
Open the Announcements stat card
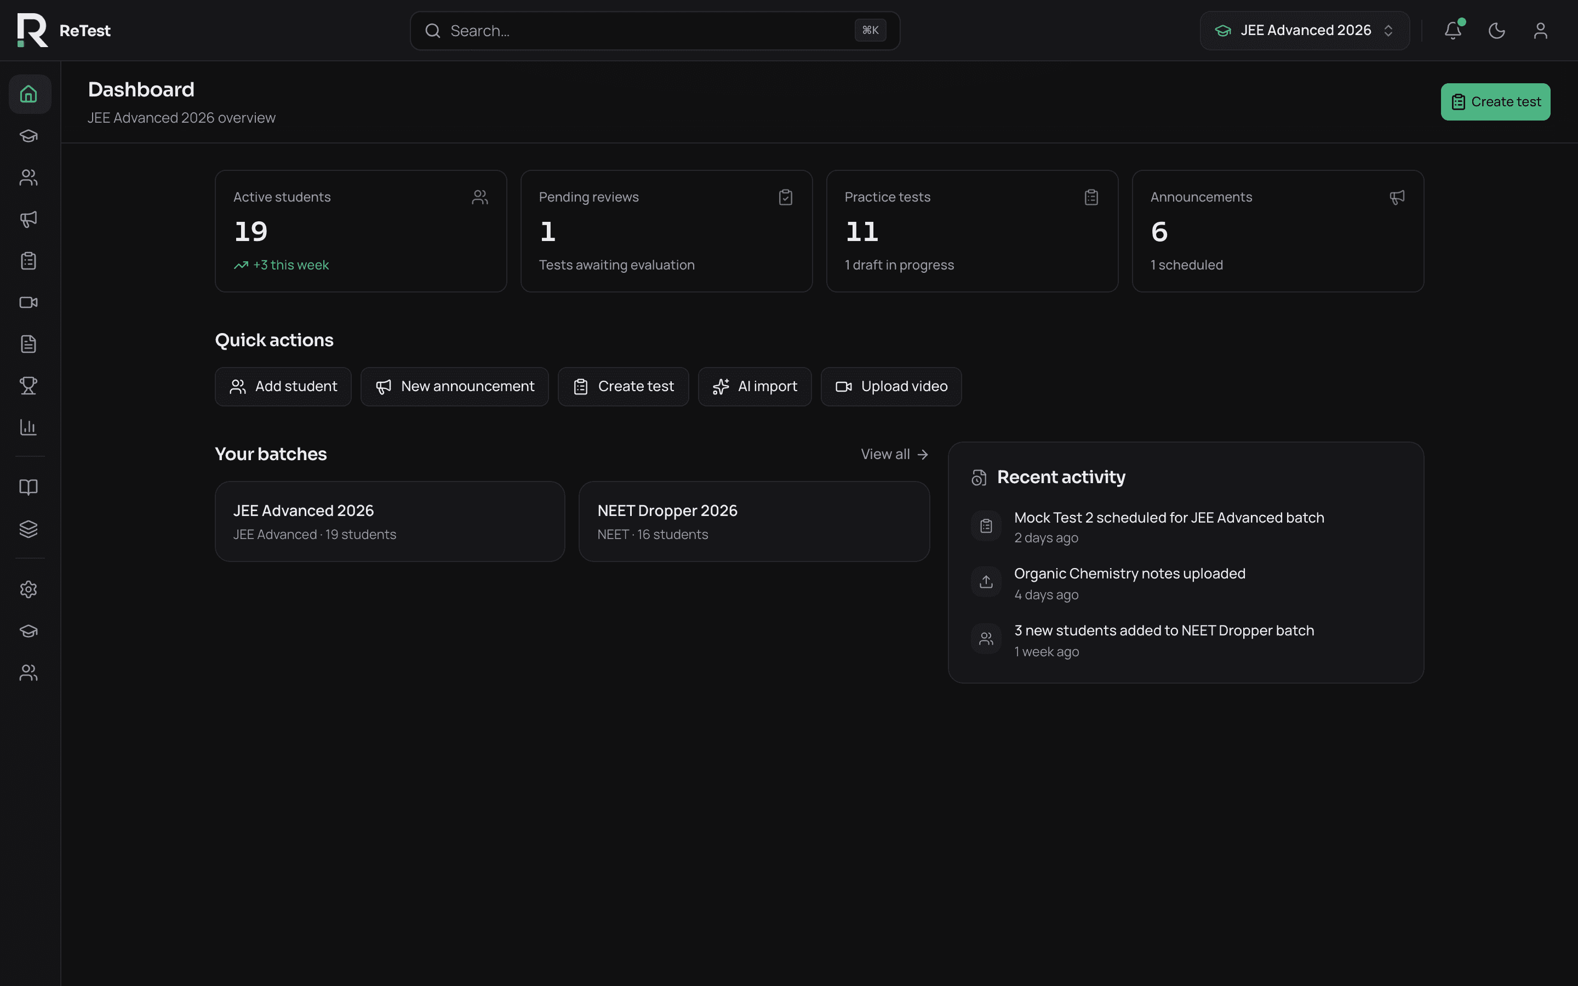tap(1278, 231)
